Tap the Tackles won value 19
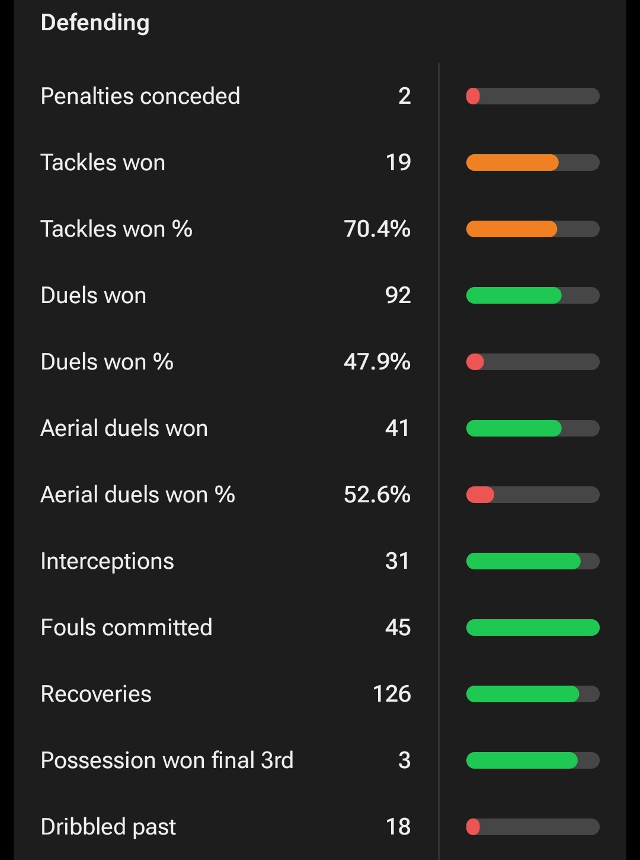The height and width of the screenshot is (860, 640). pos(398,163)
